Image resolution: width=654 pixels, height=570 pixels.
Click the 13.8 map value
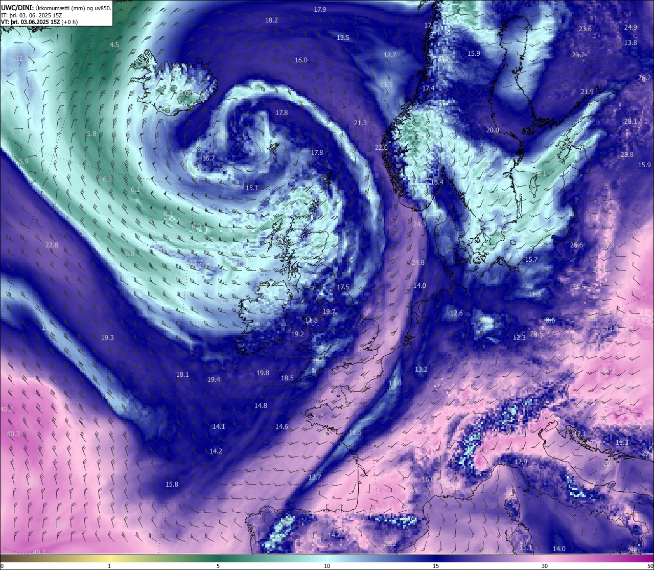coord(630,43)
